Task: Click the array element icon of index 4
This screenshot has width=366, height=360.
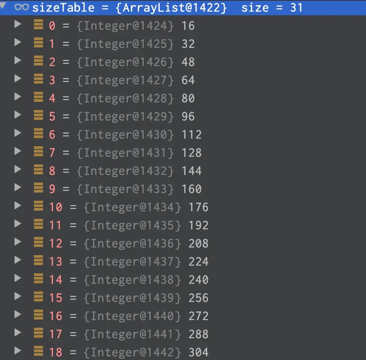Action: (x=38, y=97)
